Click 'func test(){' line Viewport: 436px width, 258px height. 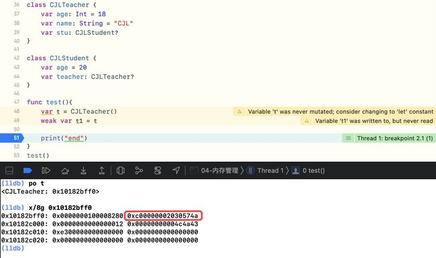point(50,103)
